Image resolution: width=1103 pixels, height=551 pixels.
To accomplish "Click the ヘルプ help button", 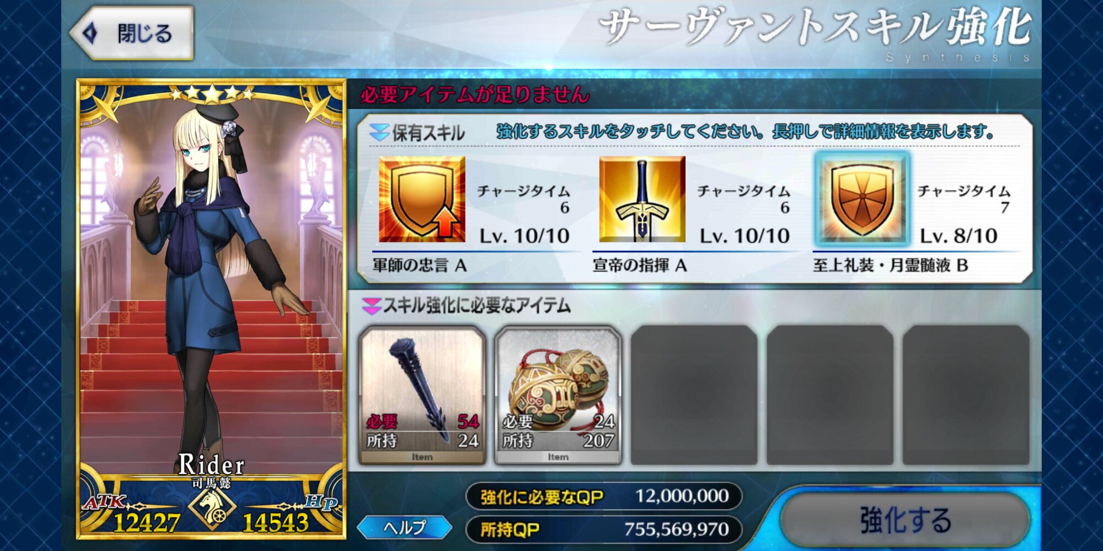I will tap(405, 527).
